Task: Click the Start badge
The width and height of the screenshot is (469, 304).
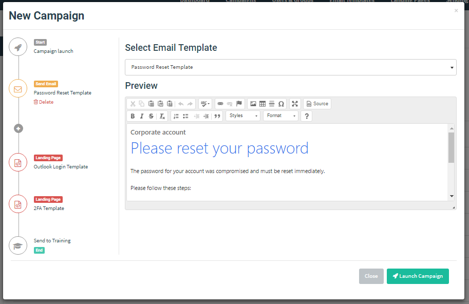Action: (x=40, y=43)
